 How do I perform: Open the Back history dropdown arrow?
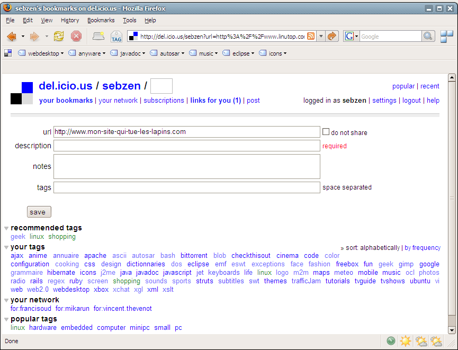[23, 37]
